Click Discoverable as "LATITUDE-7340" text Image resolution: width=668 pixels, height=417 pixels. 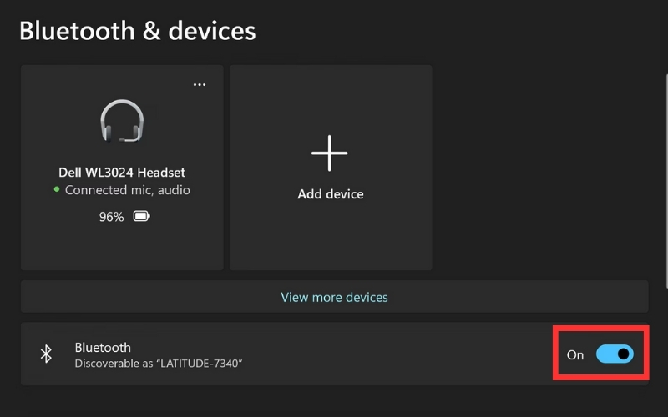[159, 364]
